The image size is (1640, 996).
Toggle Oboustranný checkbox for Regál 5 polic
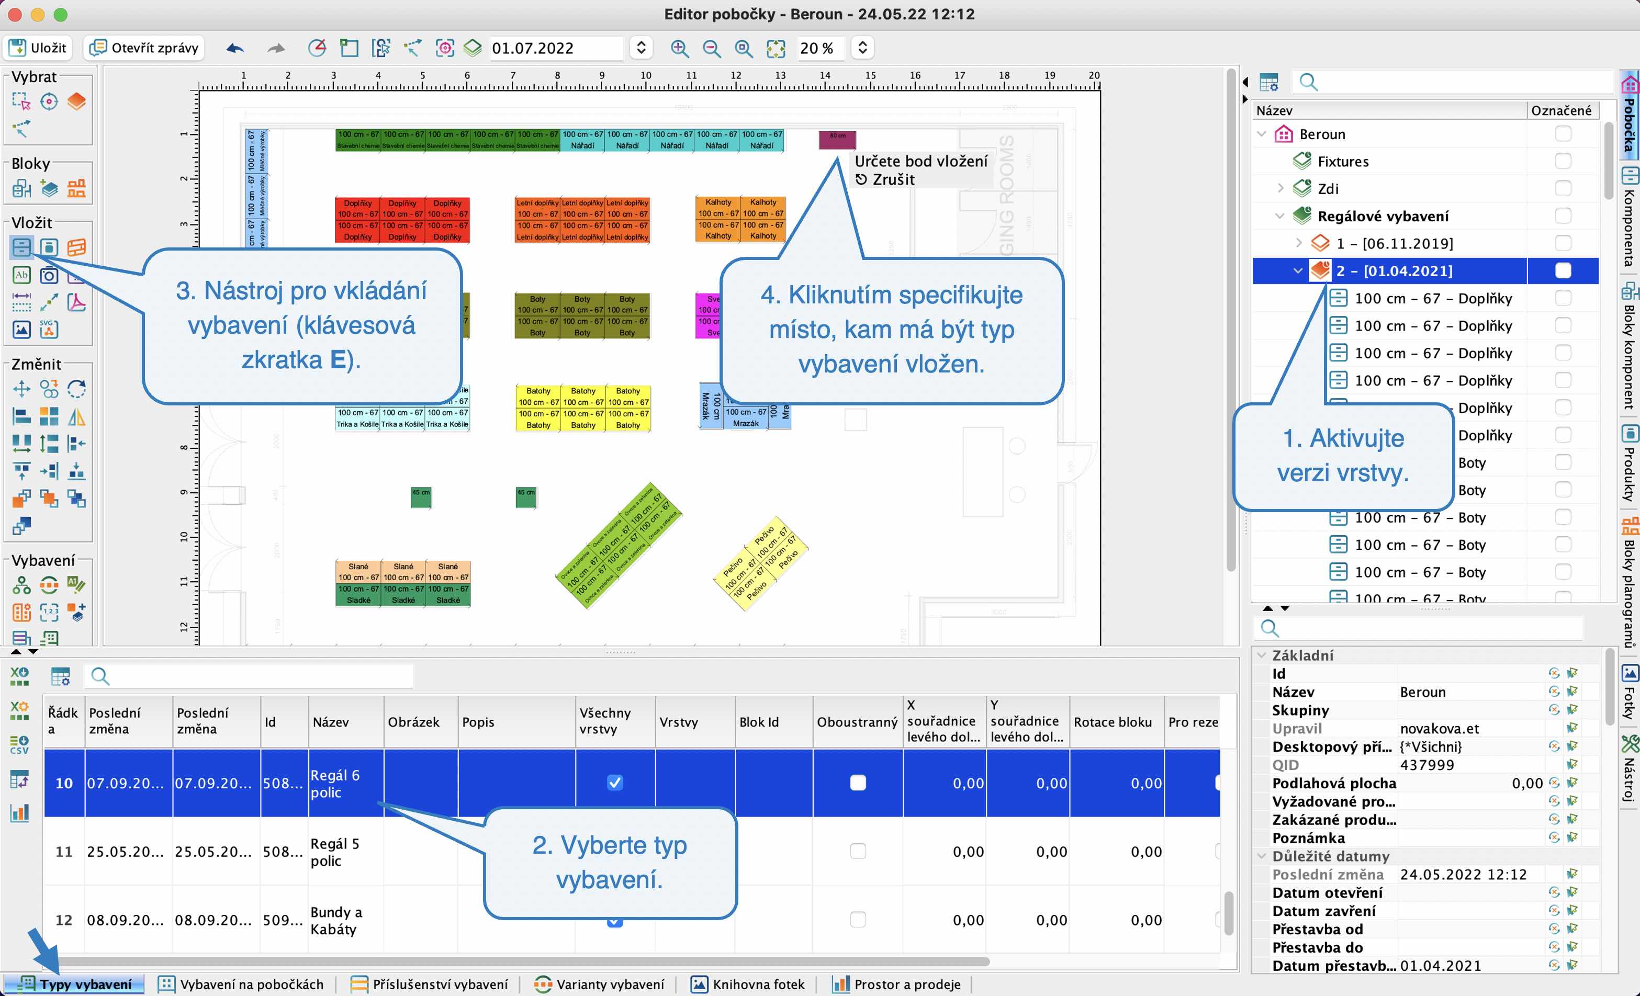tap(858, 852)
